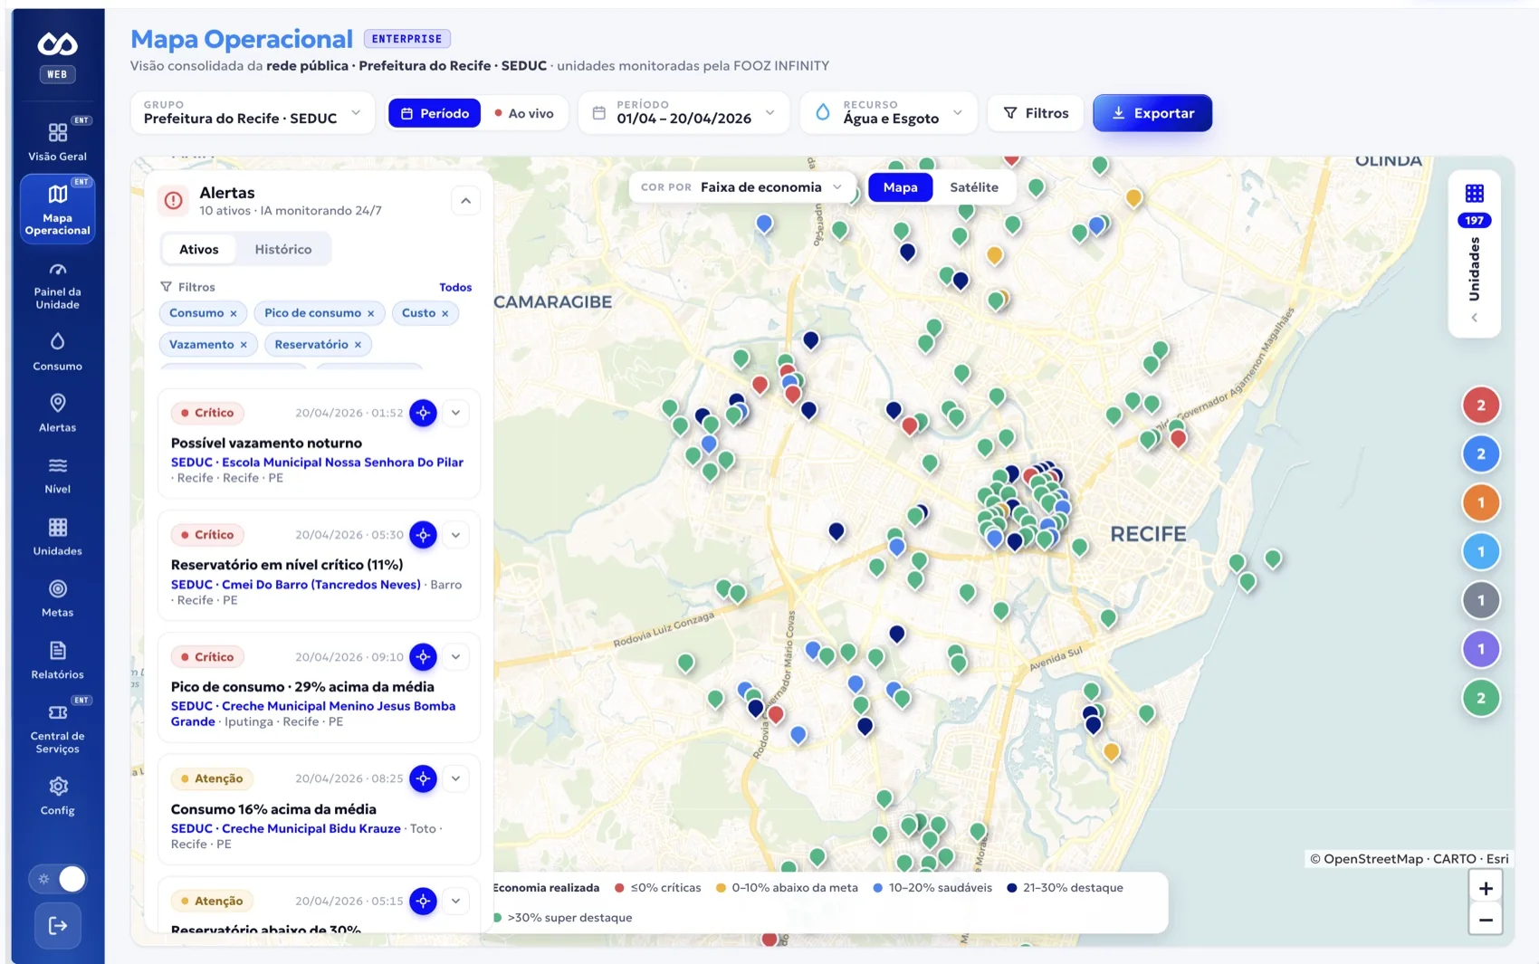
Task: Switch to the Histórico tab
Action: coord(283,249)
